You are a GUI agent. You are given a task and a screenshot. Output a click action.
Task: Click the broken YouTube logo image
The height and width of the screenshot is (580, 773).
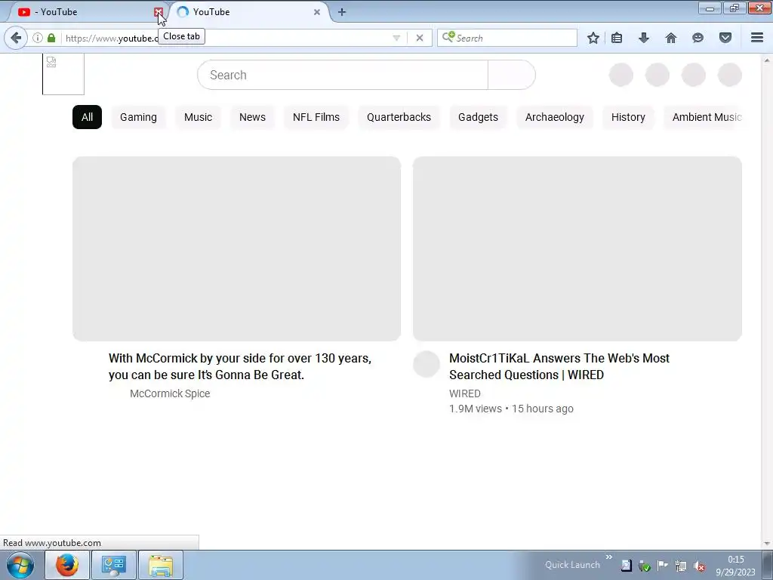(63, 74)
